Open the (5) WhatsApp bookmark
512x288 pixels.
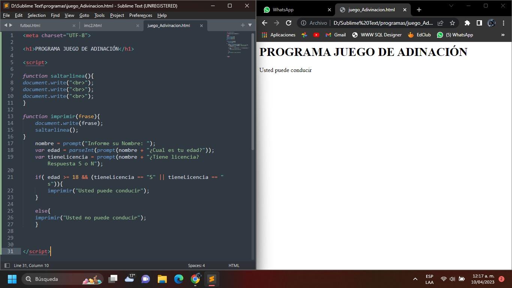click(x=455, y=35)
